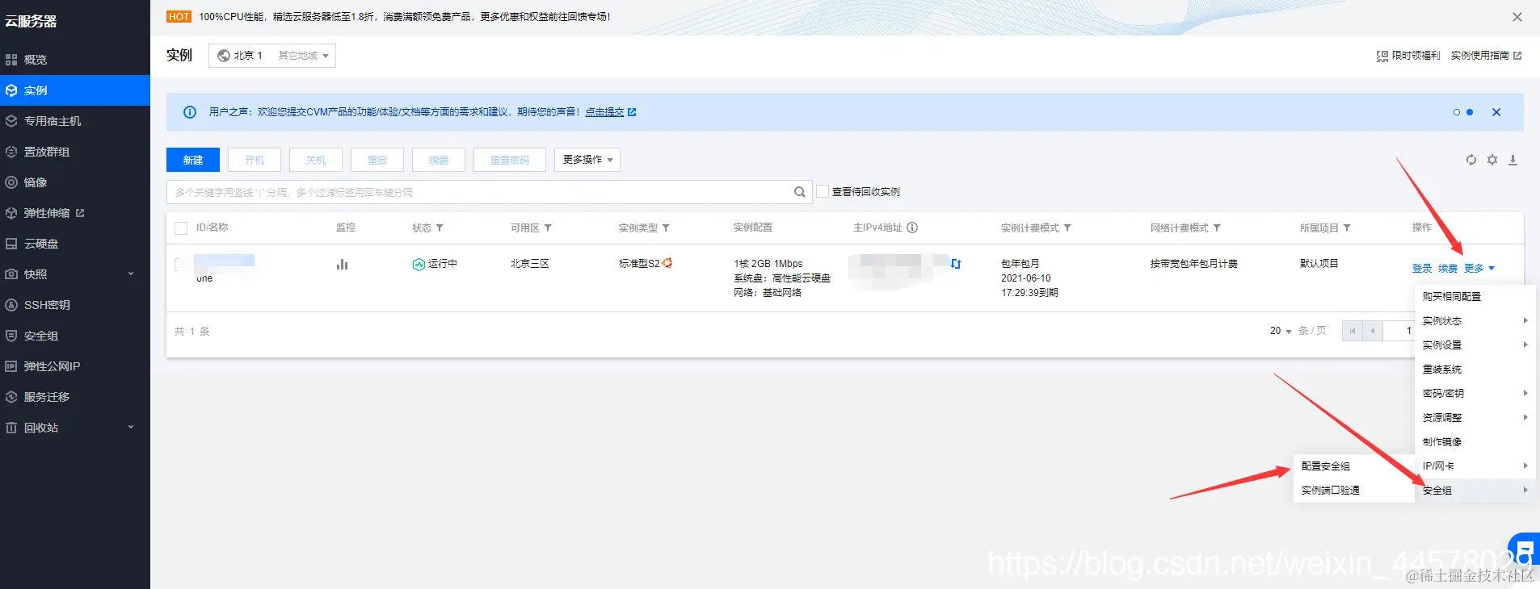This screenshot has height=589, width=1540.
Task: Click the 服务迁移 icon
Action: point(11,397)
